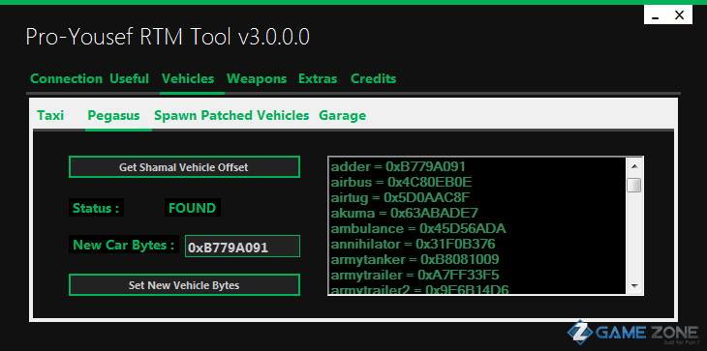Click Set New Vehicle Bytes button

click(184, 285)
